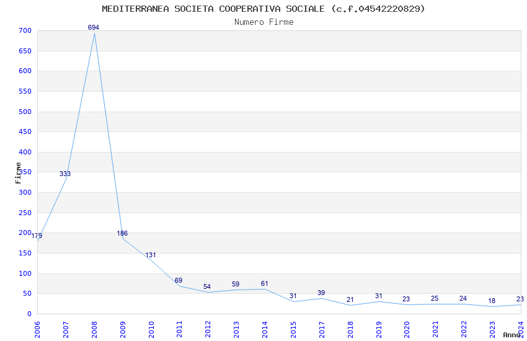Click the 2023 x-axis year label
The width and height of the screenshot is (527, 341).
point(492,330)
